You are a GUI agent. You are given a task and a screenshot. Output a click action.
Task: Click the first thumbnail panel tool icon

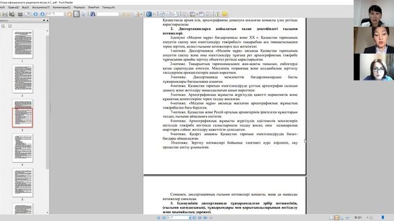(x=3, y=26)
